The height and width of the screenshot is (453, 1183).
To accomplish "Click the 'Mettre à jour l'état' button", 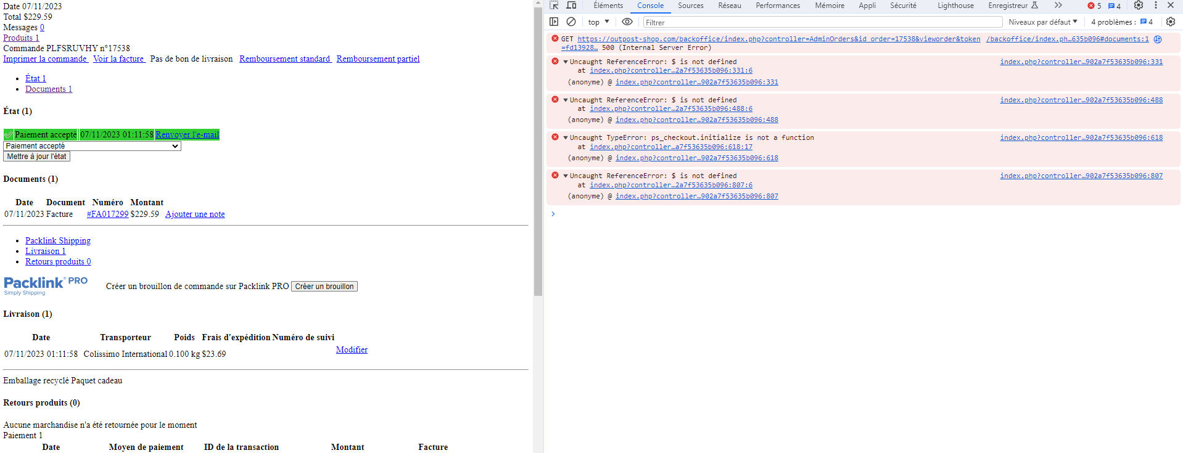I will (36, 157).
